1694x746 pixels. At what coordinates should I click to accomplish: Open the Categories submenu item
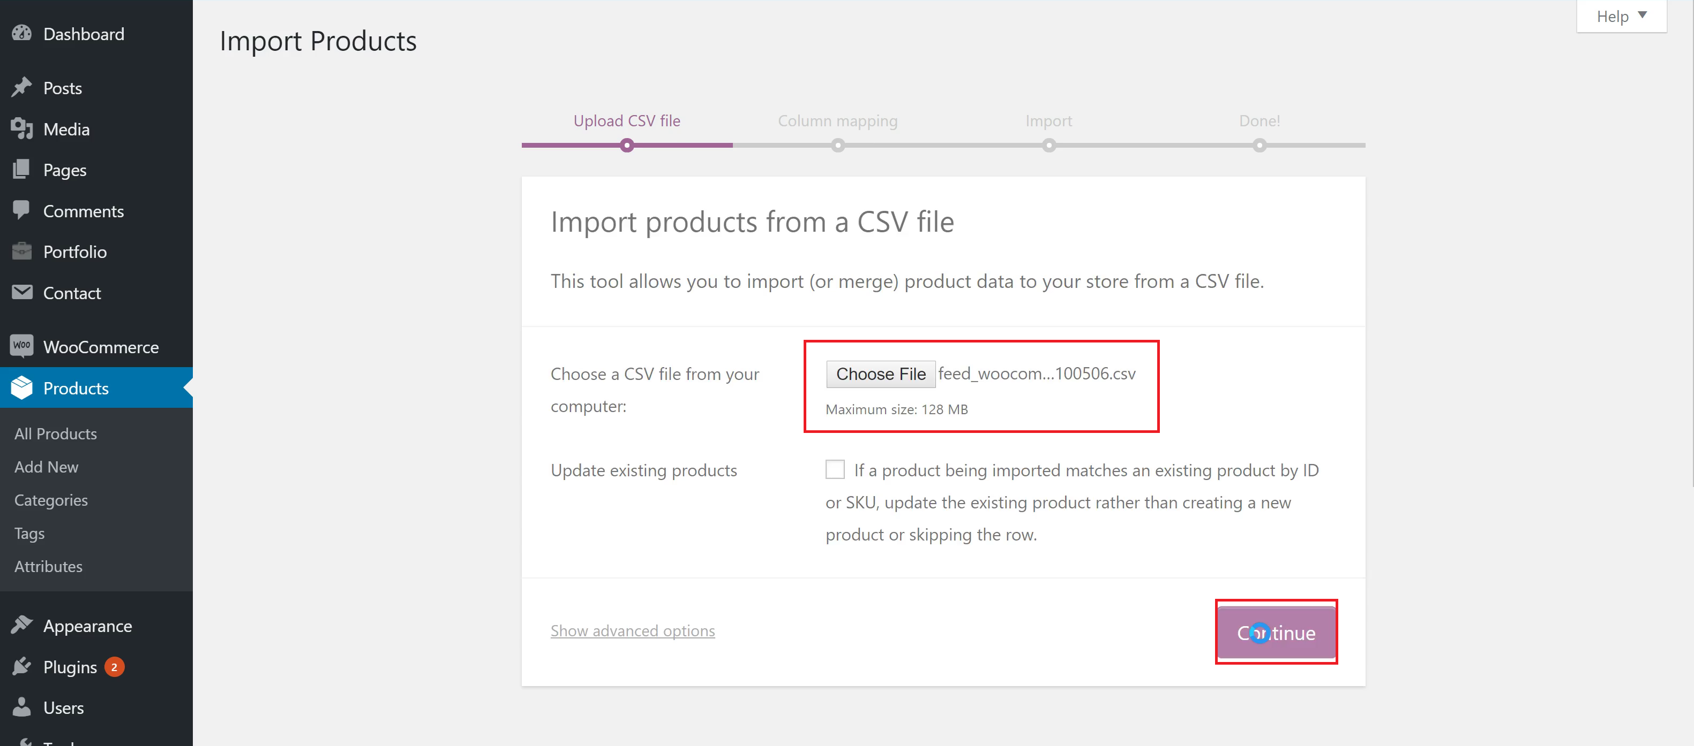coord(51,500)
